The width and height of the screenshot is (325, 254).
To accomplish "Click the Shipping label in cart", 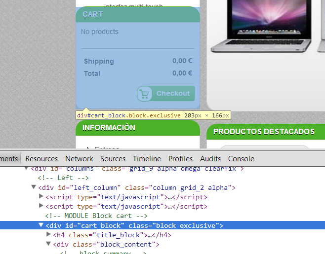I will [99, 62].
